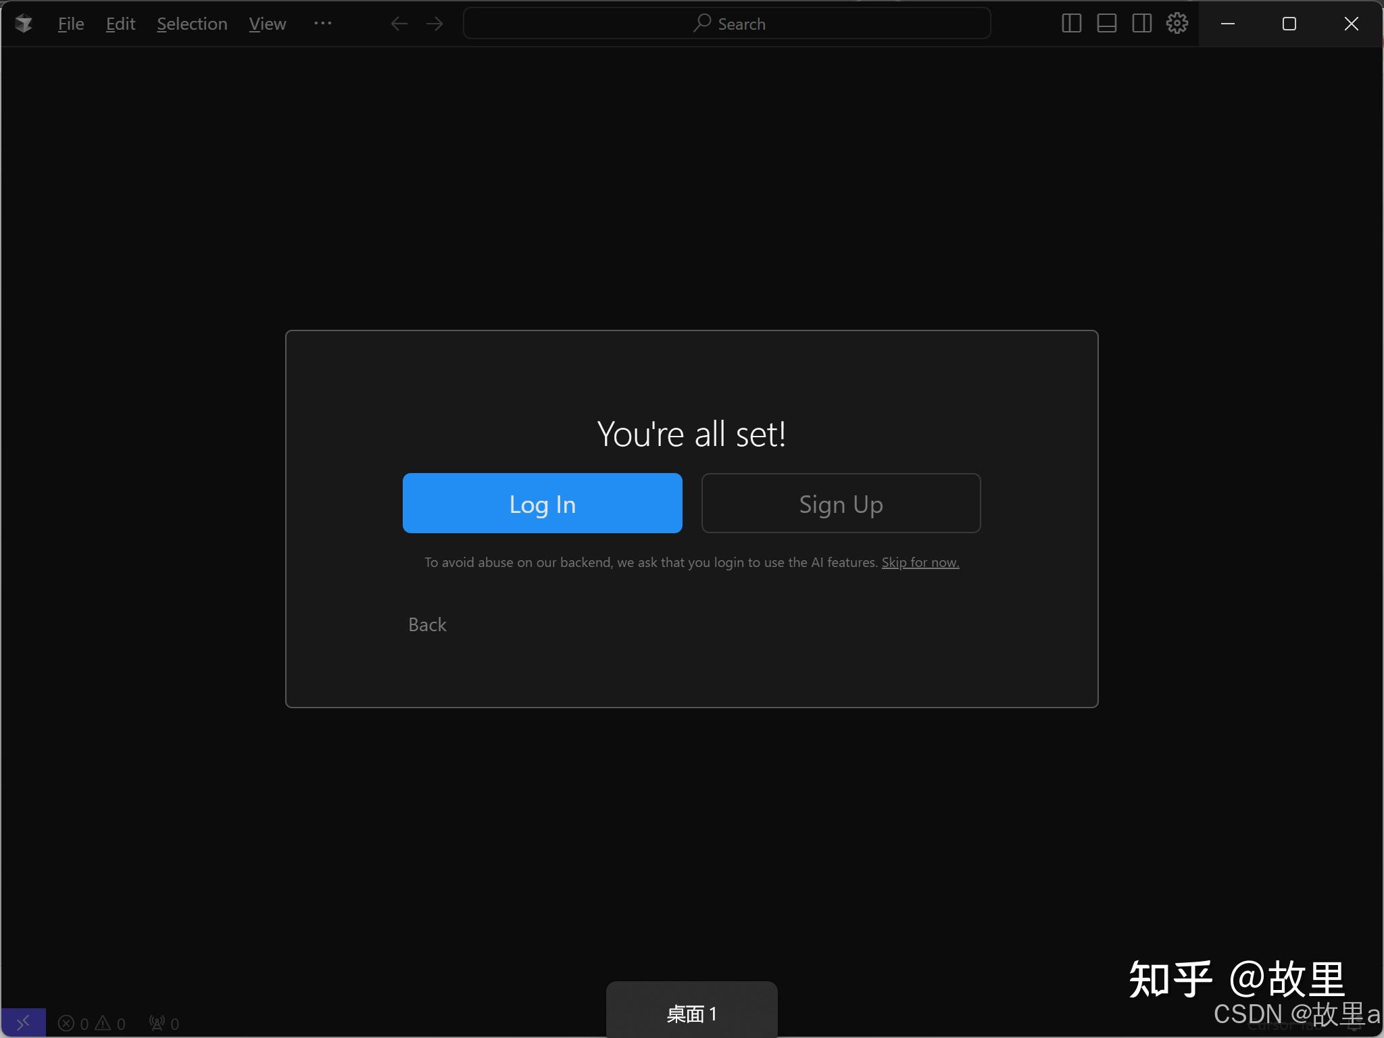
Task: Click the go forward arrow
Action: coord(435,24)
